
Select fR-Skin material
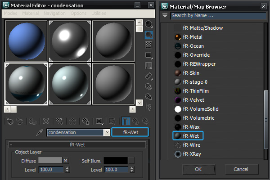(x=218, y=73)
